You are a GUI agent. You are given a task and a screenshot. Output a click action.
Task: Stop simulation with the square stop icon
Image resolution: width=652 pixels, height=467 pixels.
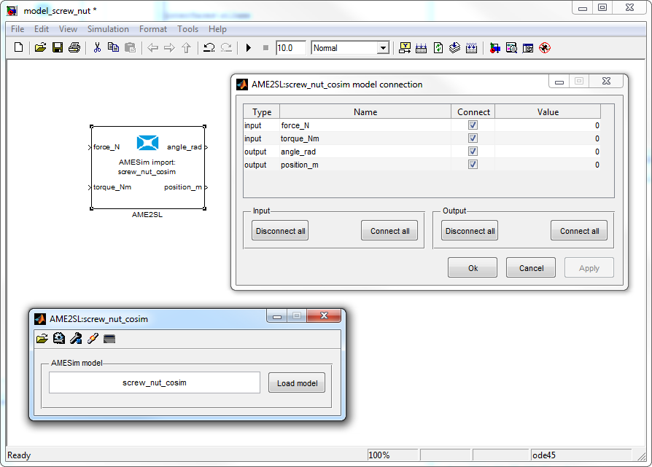(x=265, y=48)
